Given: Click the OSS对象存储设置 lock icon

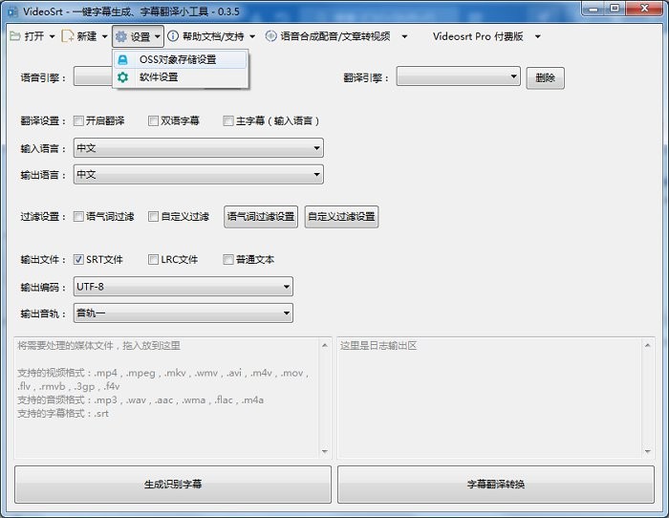Looking at the screenshot, I should point(123,59).
